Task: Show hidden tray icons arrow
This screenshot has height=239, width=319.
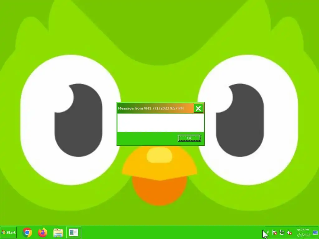Action: click(x=268, y=232)
